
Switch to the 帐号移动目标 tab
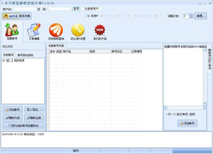point(26,55)
